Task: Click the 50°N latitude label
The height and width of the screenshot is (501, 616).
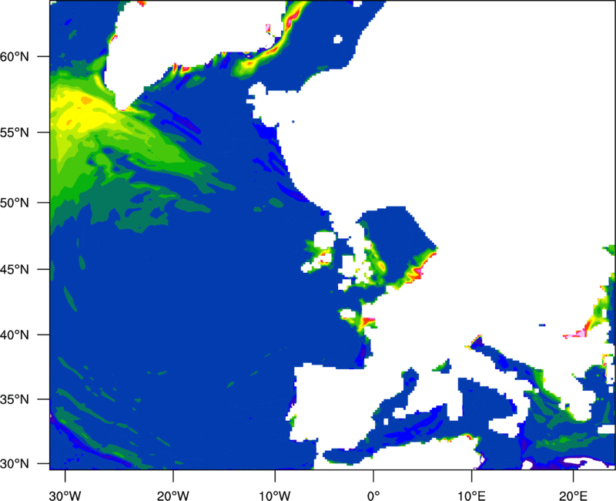Action: pos(15,203)
